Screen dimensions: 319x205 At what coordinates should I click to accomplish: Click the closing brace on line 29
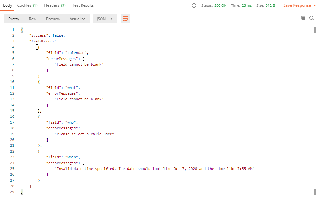point(22,192)
